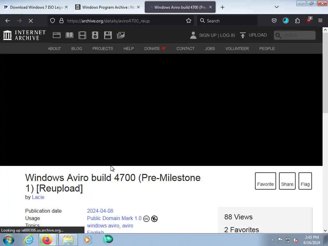The image size is (328, 246).
Task: Open BLOG in archive nav
Action: [77, 49]
